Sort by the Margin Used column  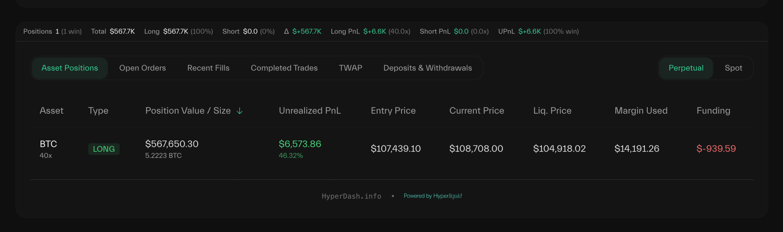pyautogui.click(x=641, y=111)
